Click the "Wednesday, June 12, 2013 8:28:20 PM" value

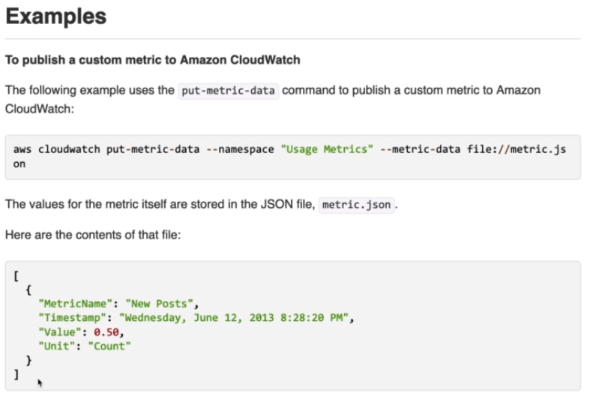[x=234, y=318]
